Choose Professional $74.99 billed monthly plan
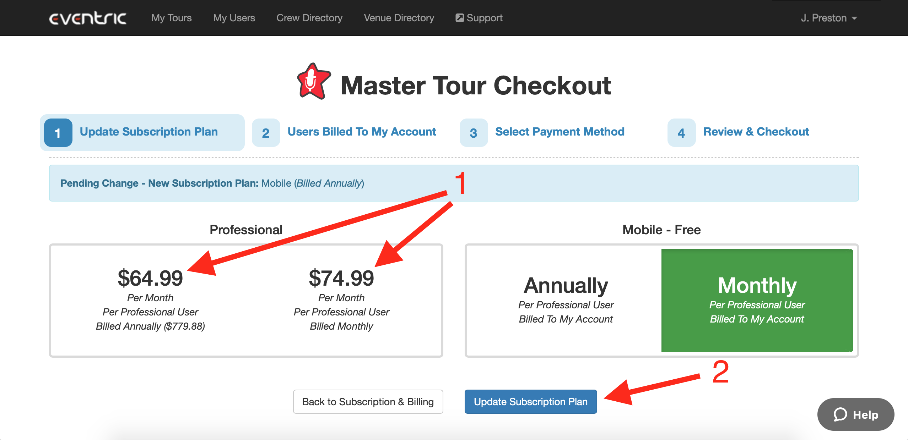Viewport: 908px width, 440px height. pyautogui.click(x=341, y=300)
